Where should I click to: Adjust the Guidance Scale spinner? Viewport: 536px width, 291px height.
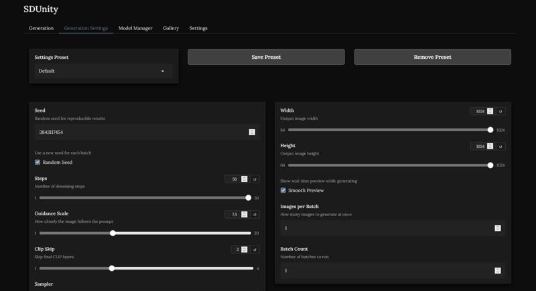click(245, 214)
